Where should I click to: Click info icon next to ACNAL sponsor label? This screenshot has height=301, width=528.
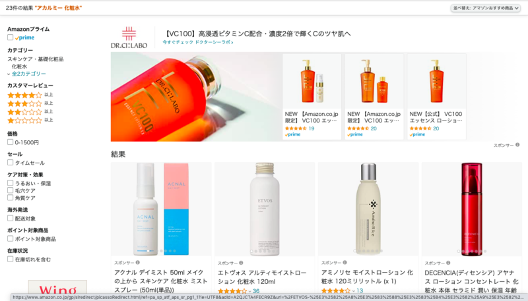(138, 262)
